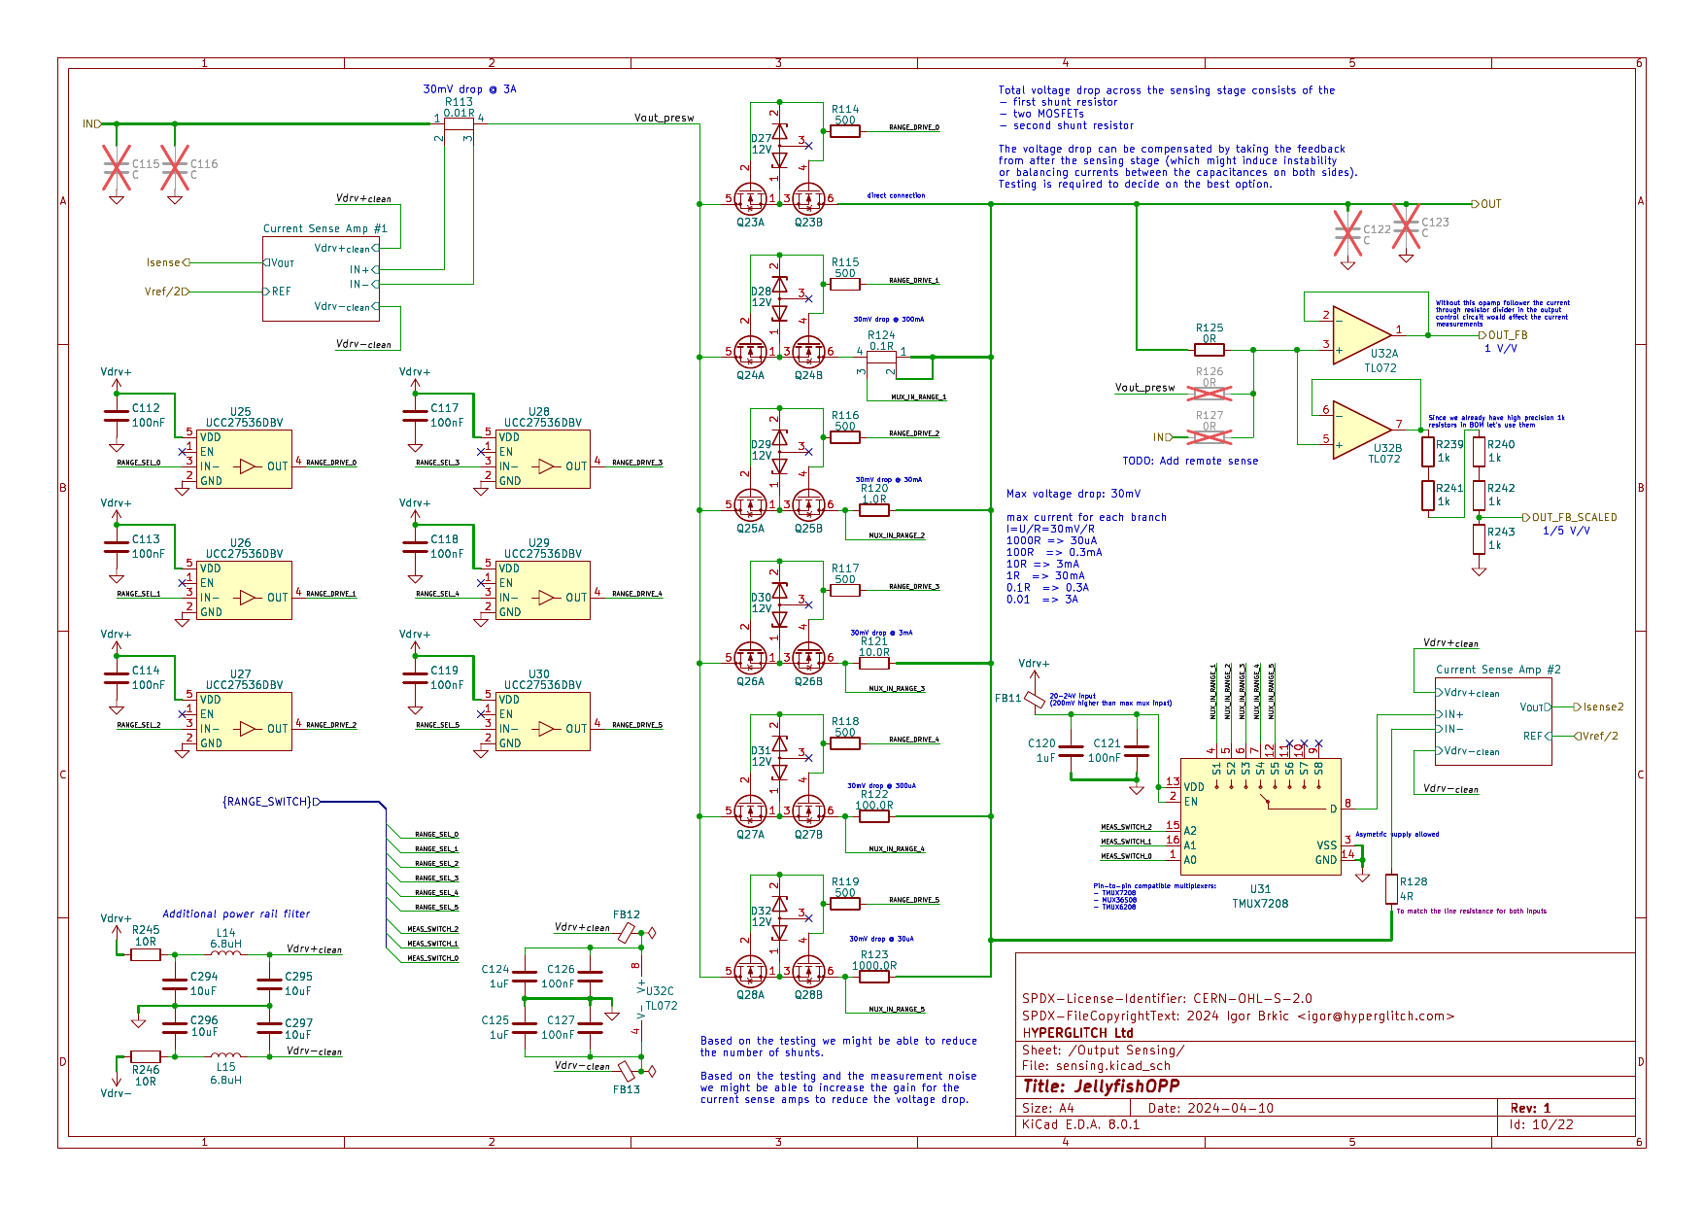The image size is (1704, 1206).
Task: Open the Current Sense Amp #1 sheet block
Action: [x=319, y=278]
